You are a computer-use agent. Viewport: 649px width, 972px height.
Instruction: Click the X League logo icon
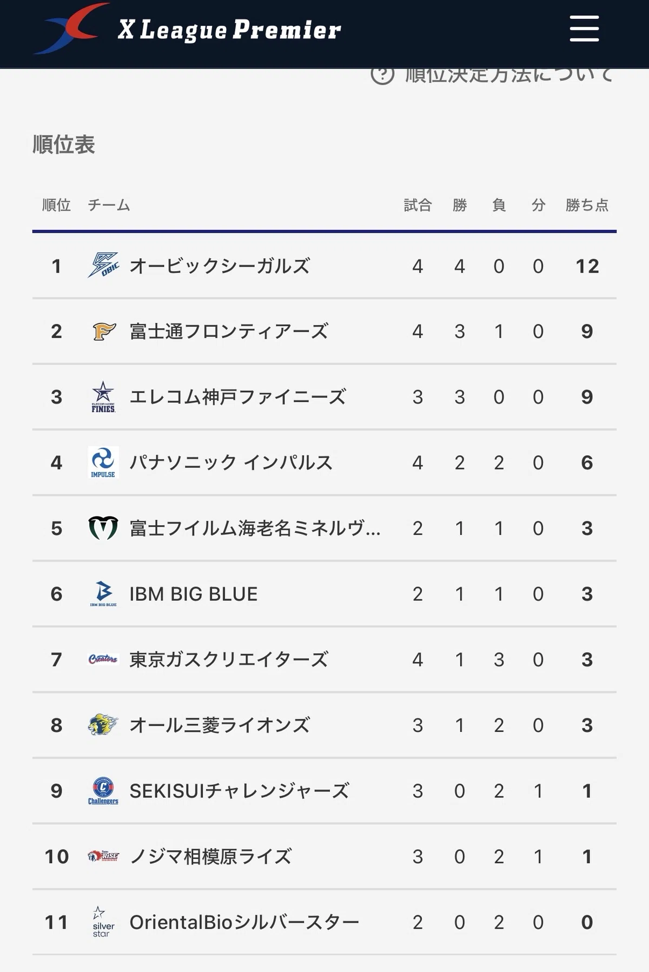(70, 29)
